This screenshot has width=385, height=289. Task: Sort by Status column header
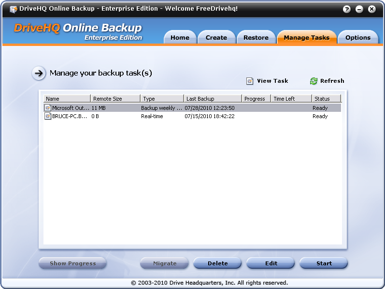click(326, 99)
